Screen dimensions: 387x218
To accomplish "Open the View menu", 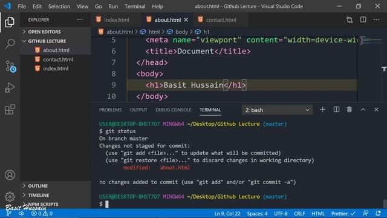I will click(x=82, y=7).
